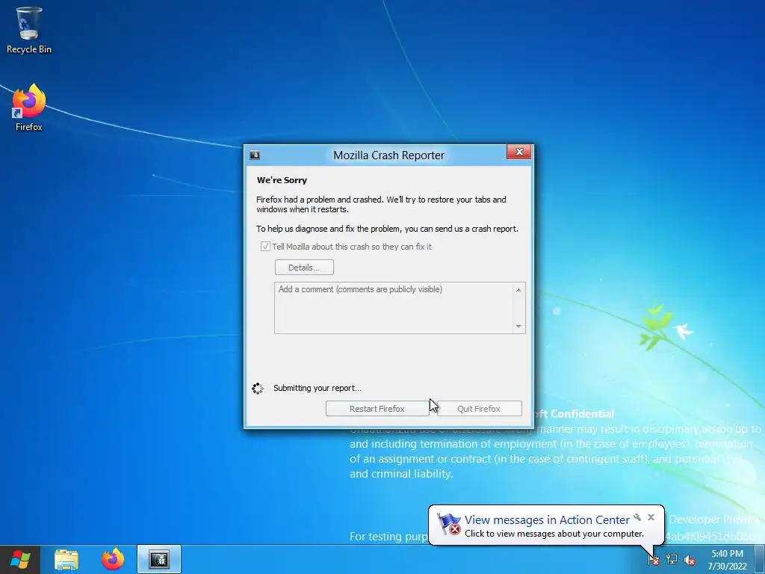Click the muted volume tray icon
The height and width of the screenshot is (574, 765).
tap(690, 560)
